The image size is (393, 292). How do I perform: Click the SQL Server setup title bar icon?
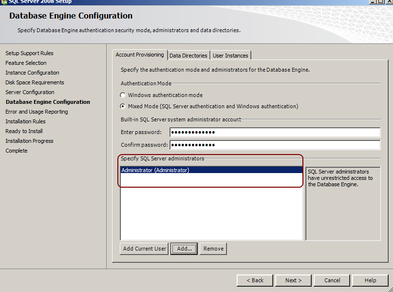click(x=3, y=1)
